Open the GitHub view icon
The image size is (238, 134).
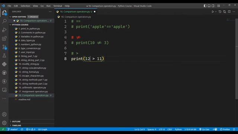(x=4, y=73)
